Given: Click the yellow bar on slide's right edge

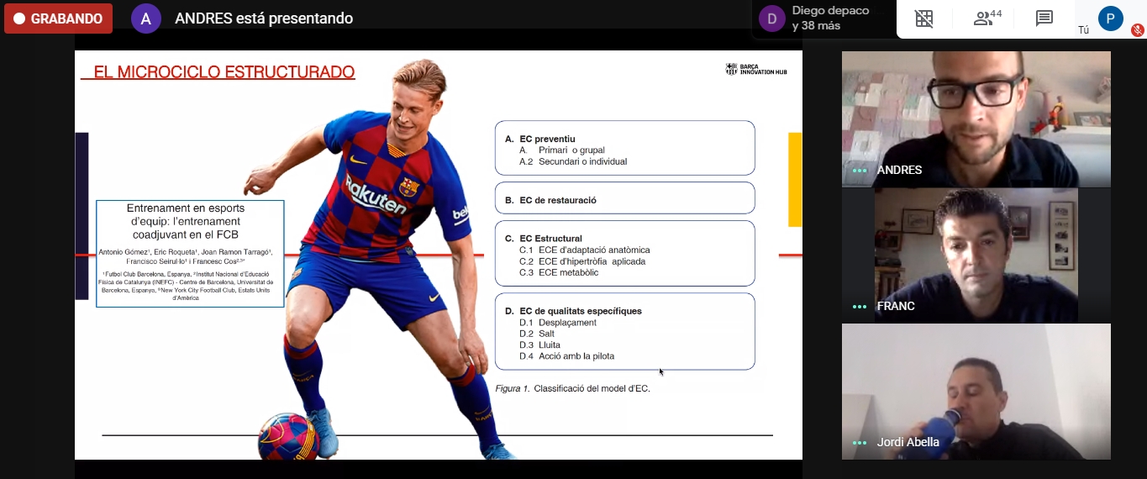Looking at the screenshot, I should pyautogui.click(x=794, y=179).
